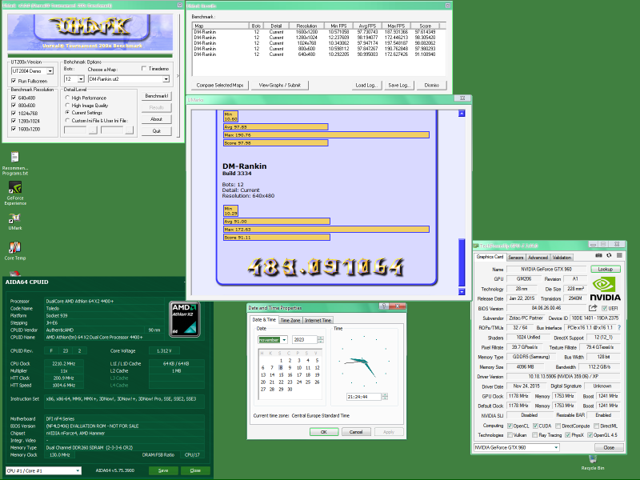Click the UMark logo banner
Viewport: 640px width, 480px height.
[x=90, y=33]
